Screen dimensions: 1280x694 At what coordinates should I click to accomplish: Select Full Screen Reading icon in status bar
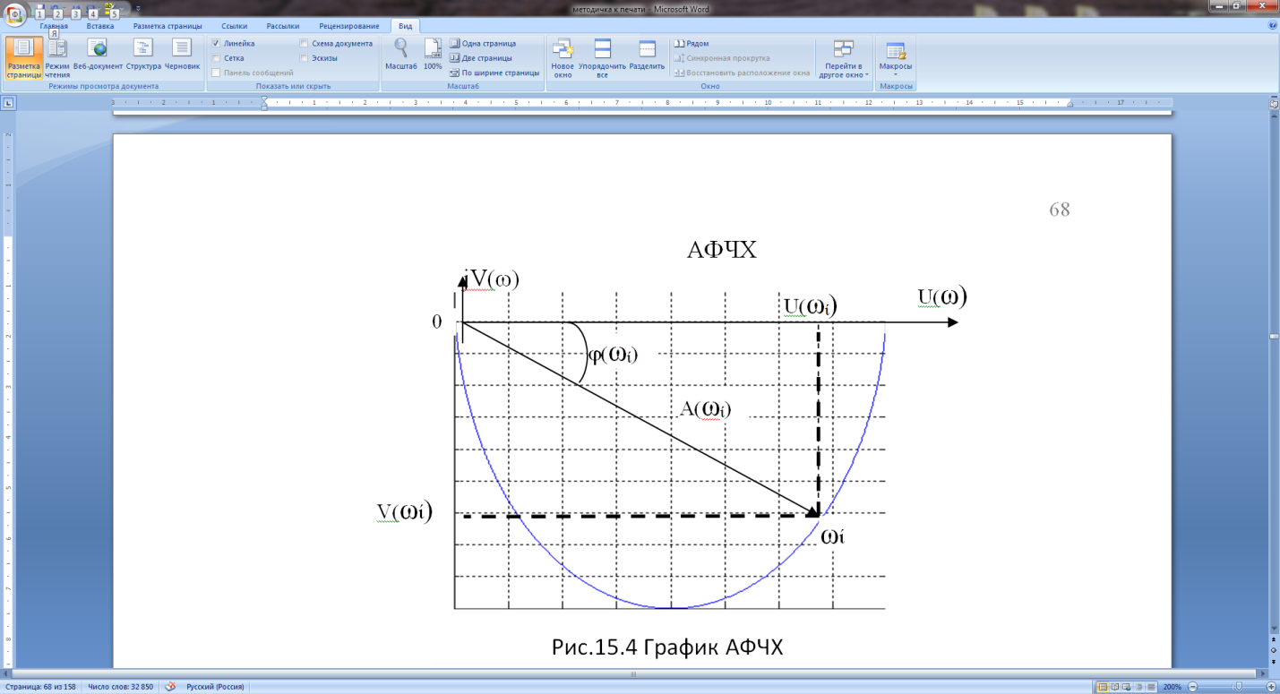pos(1116,687)
